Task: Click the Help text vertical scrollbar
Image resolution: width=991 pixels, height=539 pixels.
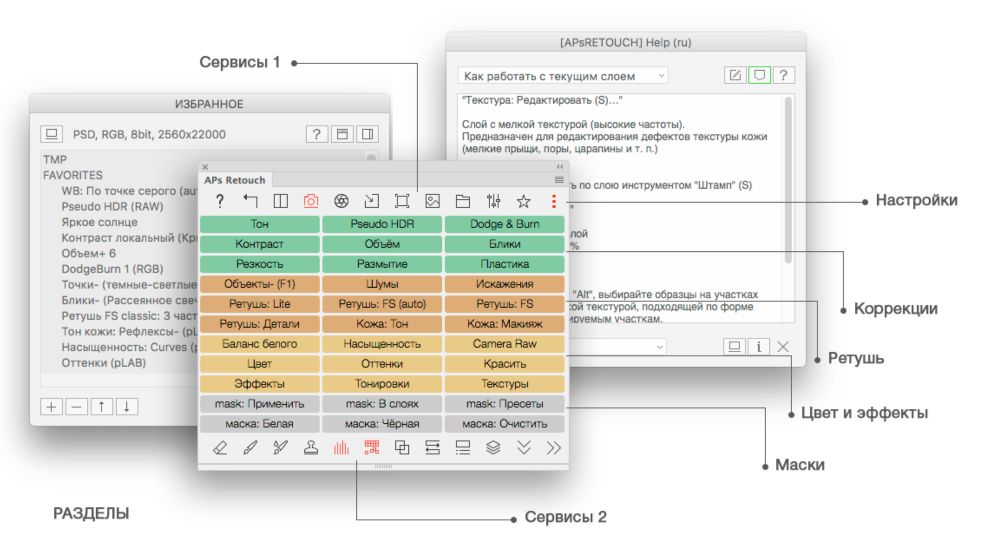Action: pyautogui.click(x=788, y=180)
